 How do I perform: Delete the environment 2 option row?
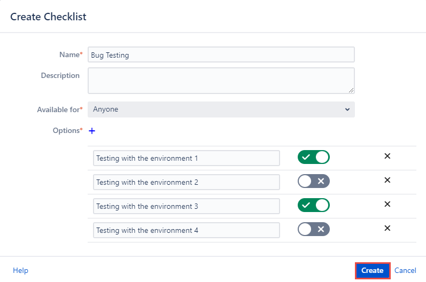[x=388, y=180]
